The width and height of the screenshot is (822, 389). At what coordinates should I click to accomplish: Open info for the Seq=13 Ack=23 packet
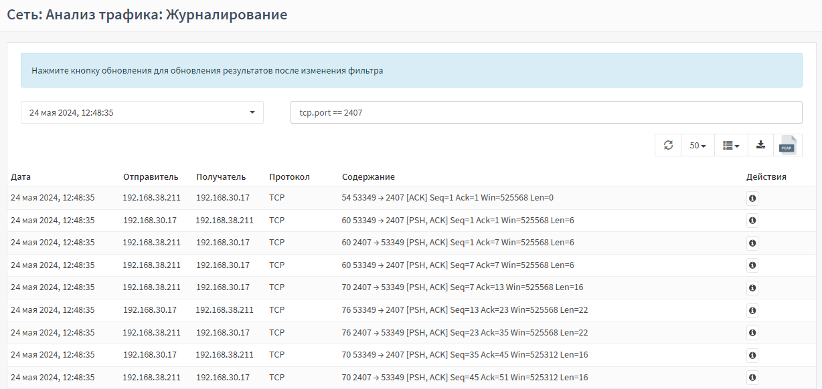752,311
